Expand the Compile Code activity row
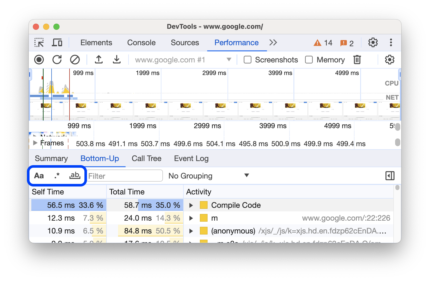430x281 pixels. [x=191, y=205]
